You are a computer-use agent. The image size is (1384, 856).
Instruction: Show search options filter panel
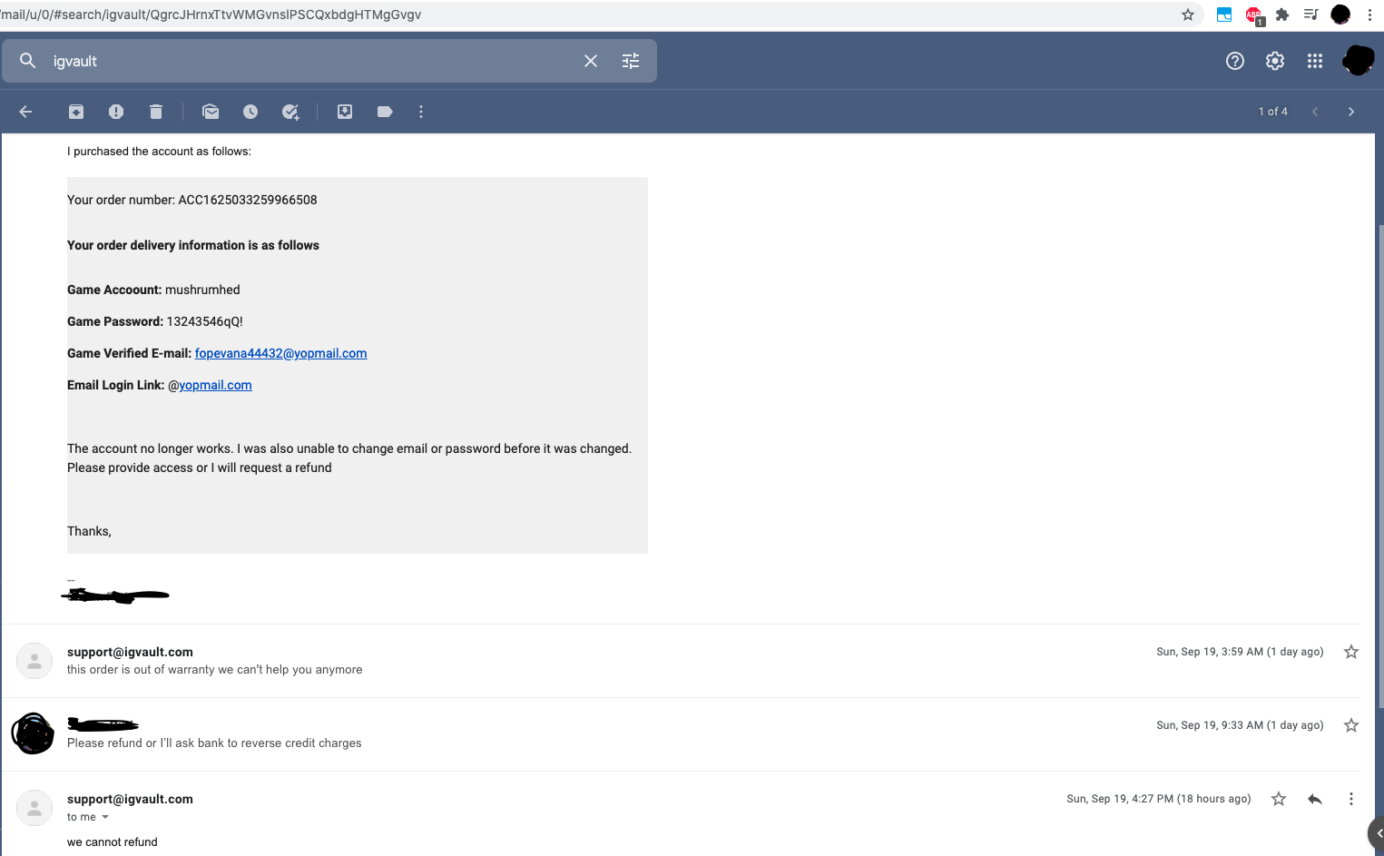(x=631, y=61)
